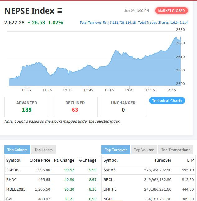197x201 pixels.
Task: Open Technical Charts
Action: 167,100
